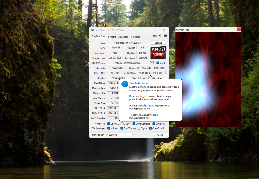Image resolution: width=259 pixels, height=179 pixels.
Task: Toggle the Ray Tracing checkbox
Action: [122, 128]
